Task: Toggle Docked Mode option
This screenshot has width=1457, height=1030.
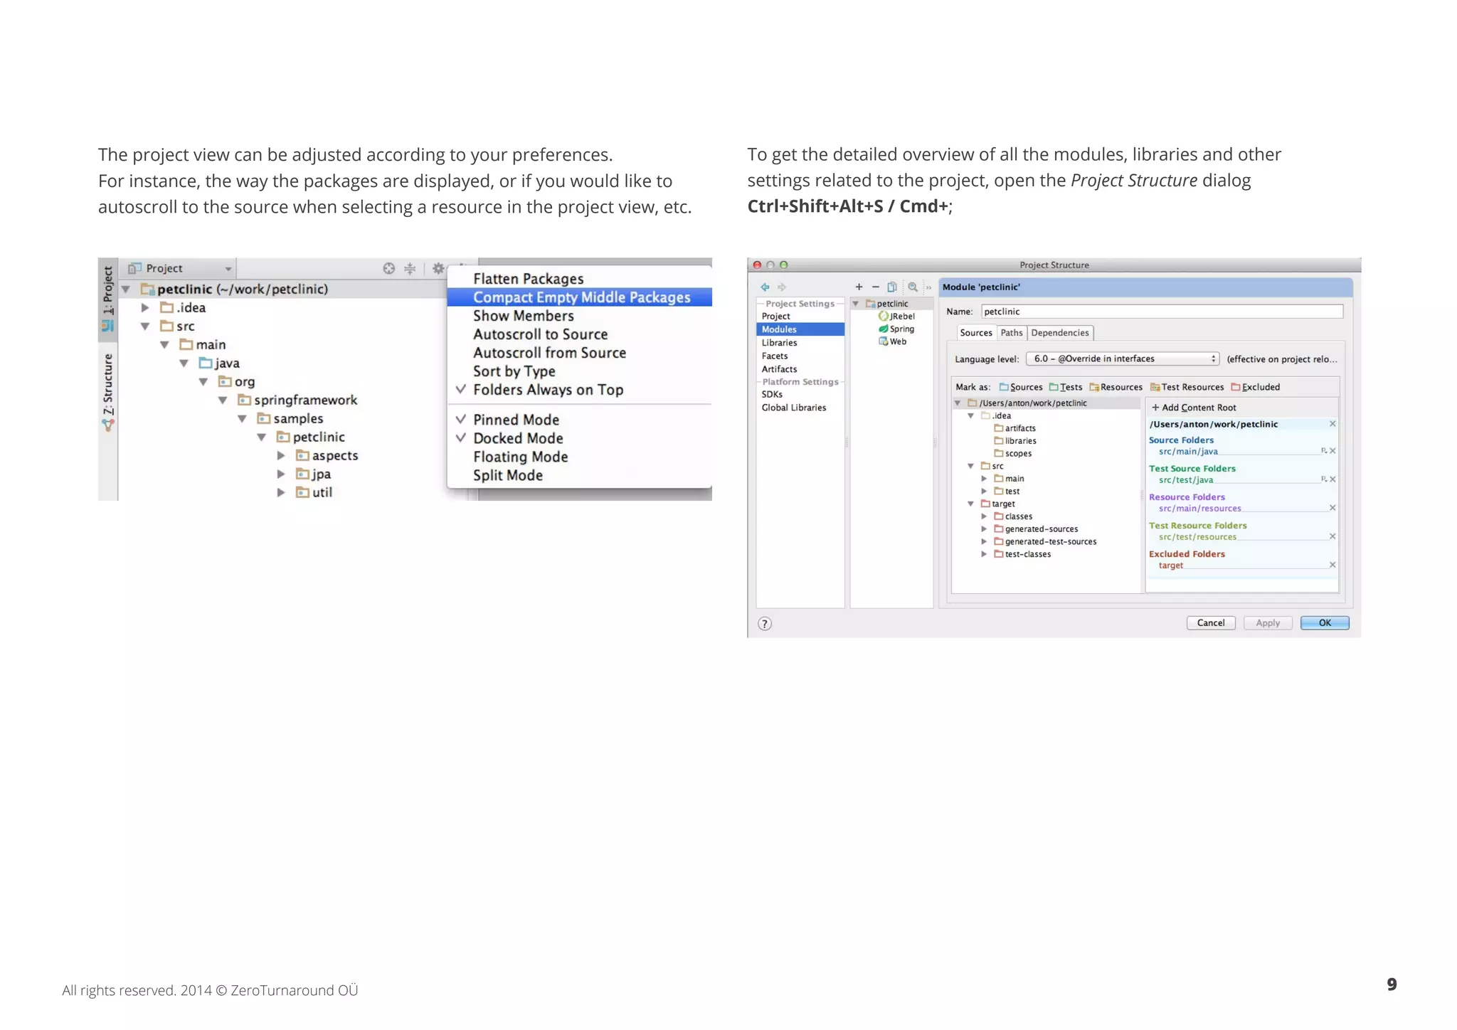Action: coord(579,438)
